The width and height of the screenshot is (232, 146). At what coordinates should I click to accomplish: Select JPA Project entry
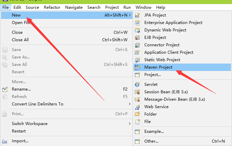[182, 15]
